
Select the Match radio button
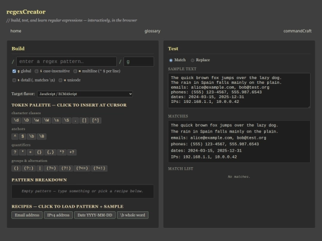click(x=171, y=60)
